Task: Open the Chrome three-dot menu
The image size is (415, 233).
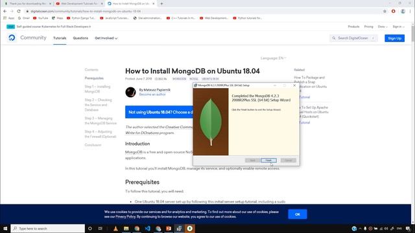Action: click(410, 11)
